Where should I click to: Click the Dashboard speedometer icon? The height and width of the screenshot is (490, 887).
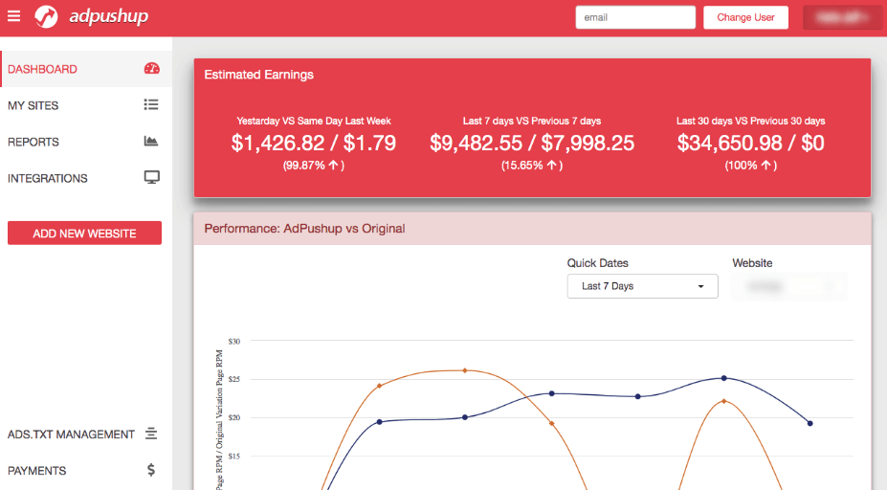point(151,69)
